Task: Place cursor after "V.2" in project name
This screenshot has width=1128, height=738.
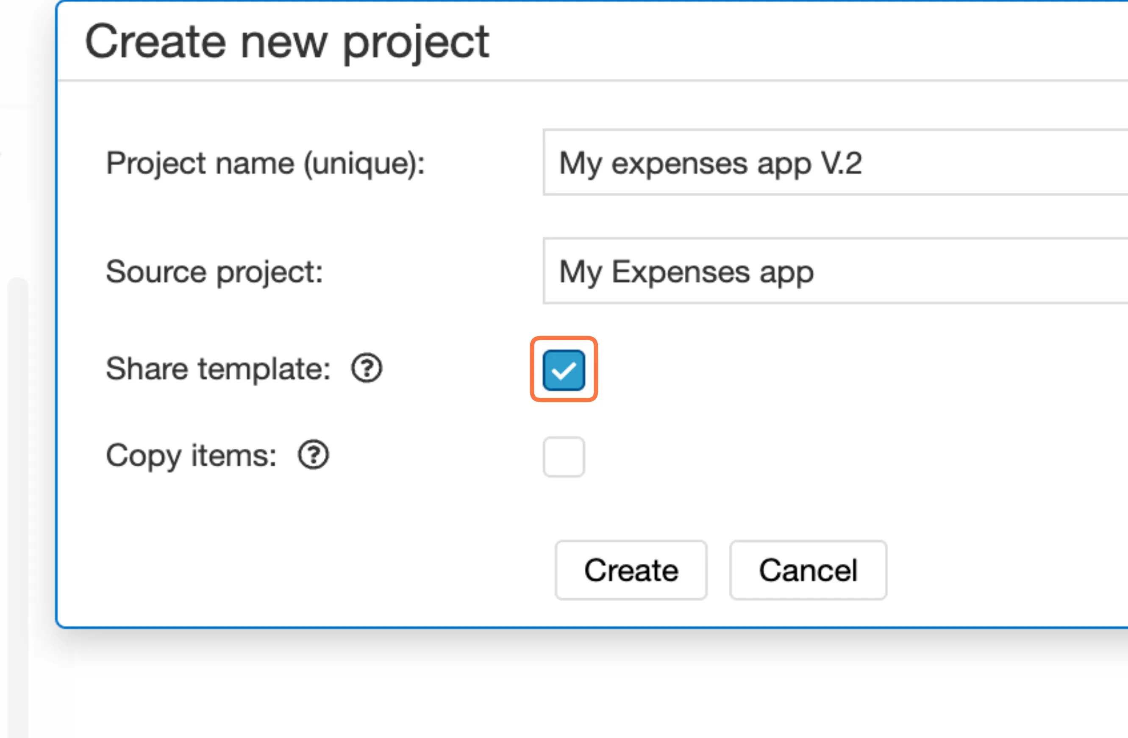Action: (x=864, y=164)
